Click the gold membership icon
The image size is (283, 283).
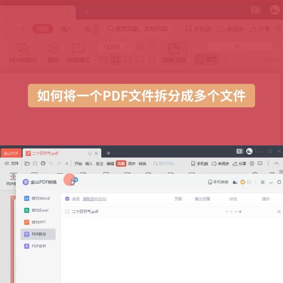click(x=243, y=182)
